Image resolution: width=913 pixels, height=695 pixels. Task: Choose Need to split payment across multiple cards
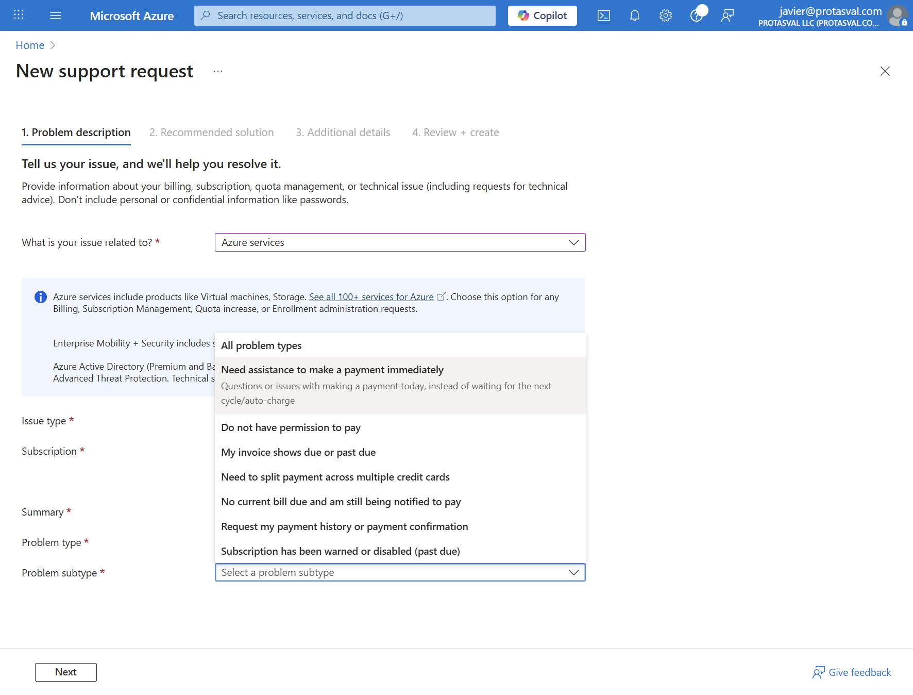point(400,477)
